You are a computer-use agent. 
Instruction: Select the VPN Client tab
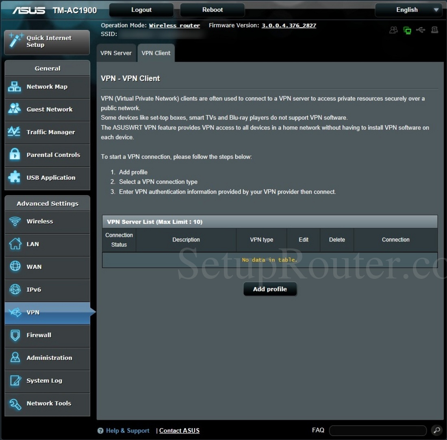(x=156, y=53)
